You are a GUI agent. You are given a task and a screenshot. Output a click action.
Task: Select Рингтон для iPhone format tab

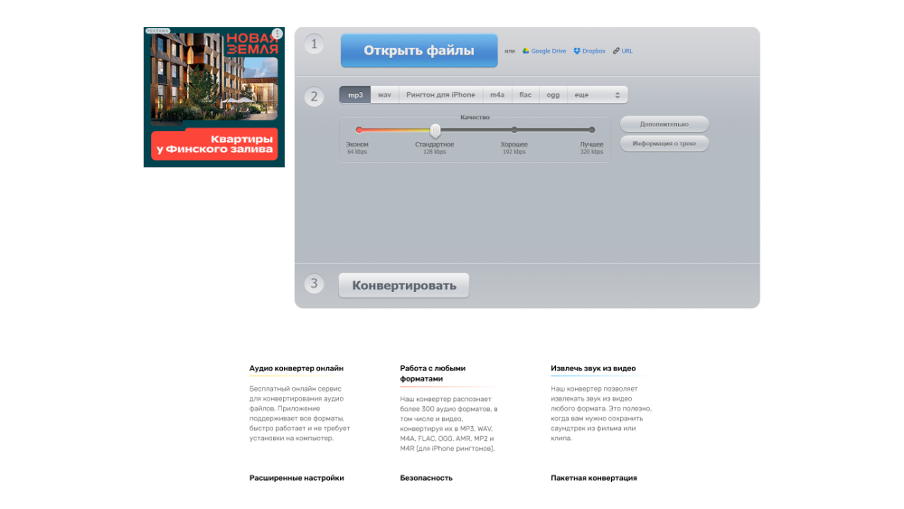coord(440,95)
